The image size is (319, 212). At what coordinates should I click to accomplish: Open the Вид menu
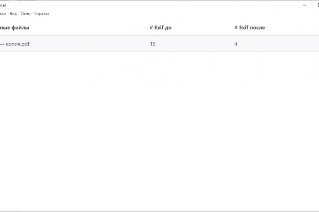(13, 14)
